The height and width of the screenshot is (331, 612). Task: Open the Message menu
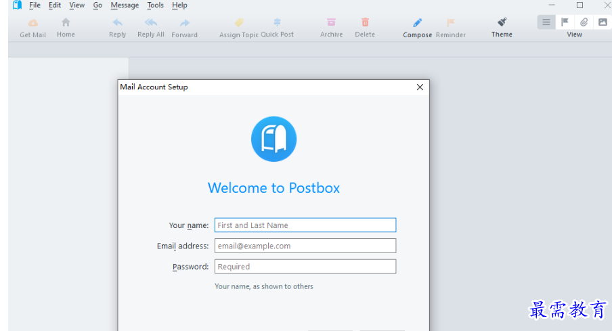coord(125,5)
